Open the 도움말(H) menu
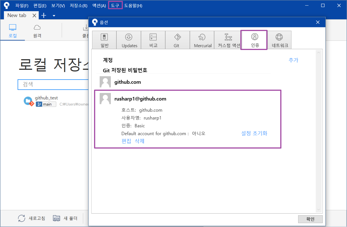Viewport: 347px width, 227px height. click(x=133, y=6)
